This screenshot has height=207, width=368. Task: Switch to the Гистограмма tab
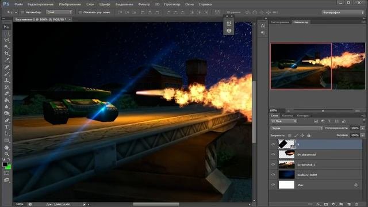tap(279, 22)
